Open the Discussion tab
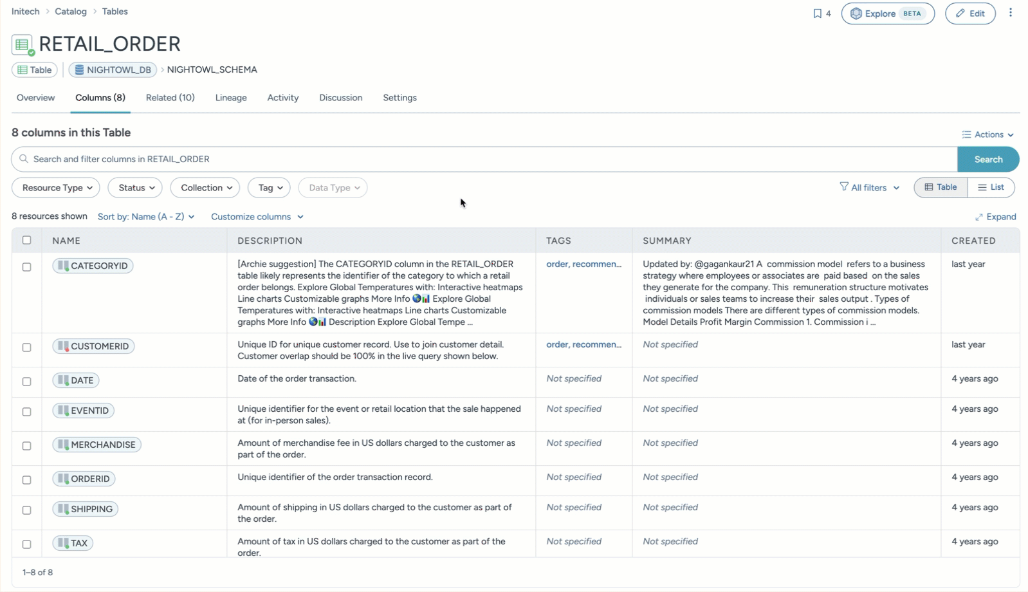Viewport: 1028px width, 592px height. click(341, 98)
